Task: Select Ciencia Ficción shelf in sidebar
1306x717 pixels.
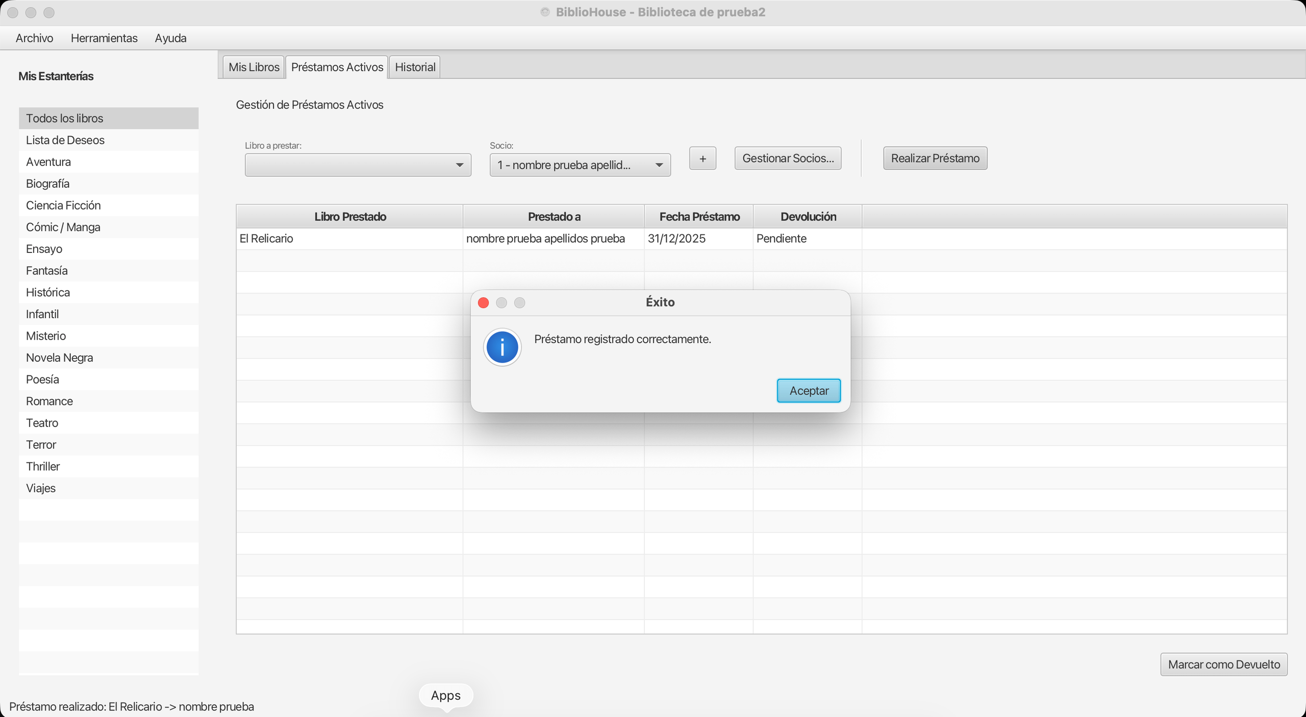Action: click(63, 206)
